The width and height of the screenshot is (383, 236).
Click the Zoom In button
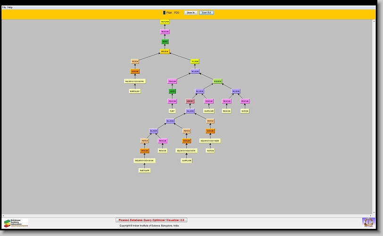191,13
